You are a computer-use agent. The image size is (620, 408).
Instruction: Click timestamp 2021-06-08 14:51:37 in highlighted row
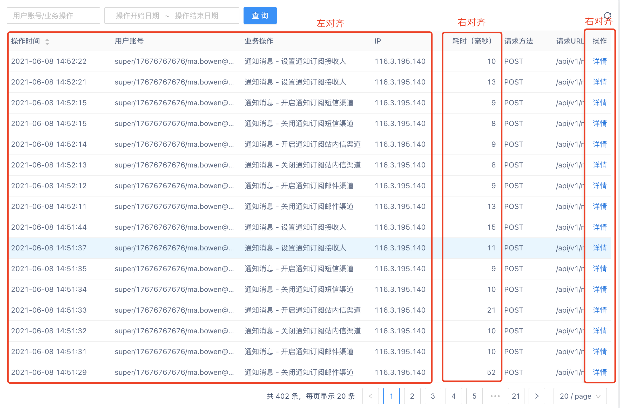pyautogui.click(x=49, y=248)
